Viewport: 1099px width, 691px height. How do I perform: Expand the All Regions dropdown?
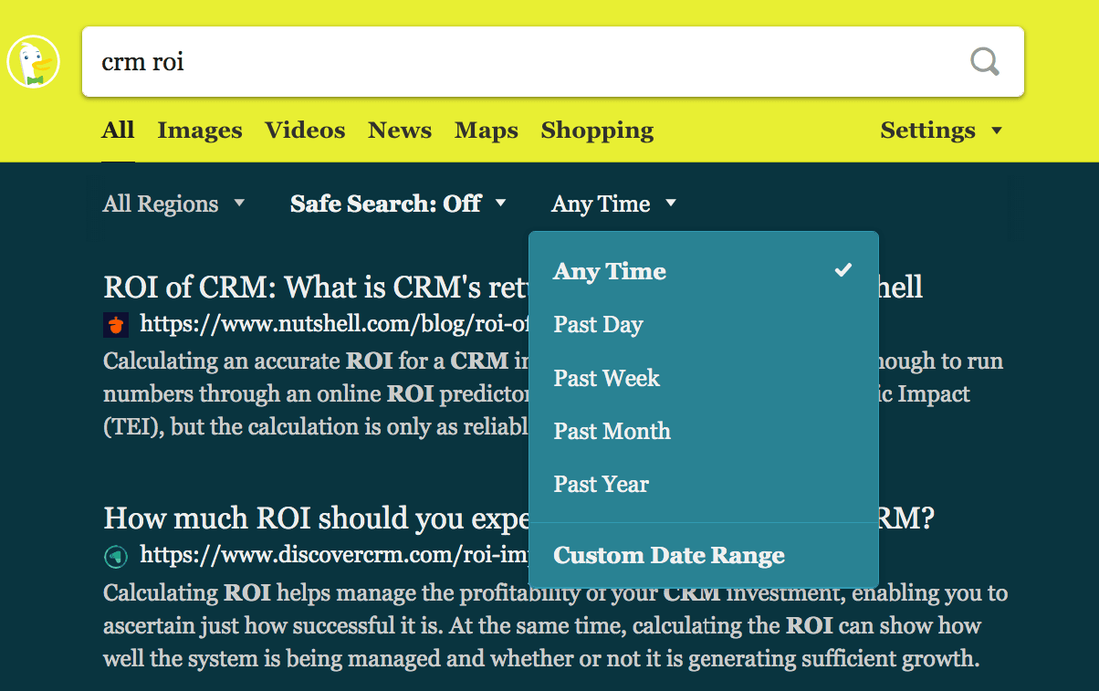pyautogui.click(x=173, y=204)
